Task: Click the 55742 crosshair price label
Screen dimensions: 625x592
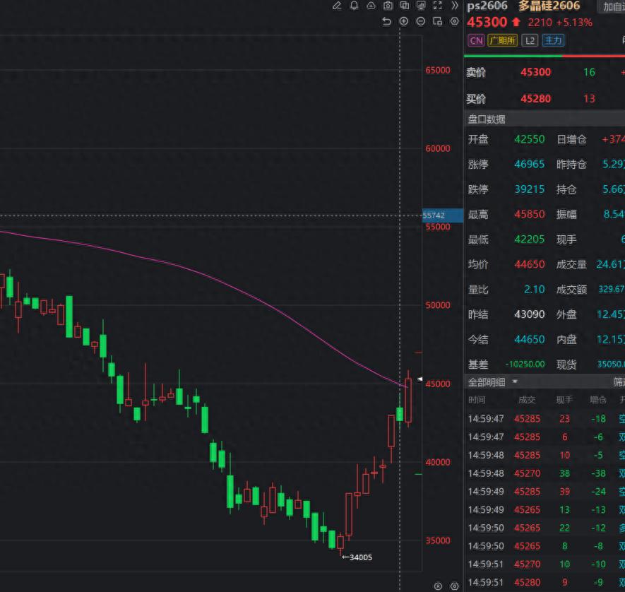Action: pos(442,215)
